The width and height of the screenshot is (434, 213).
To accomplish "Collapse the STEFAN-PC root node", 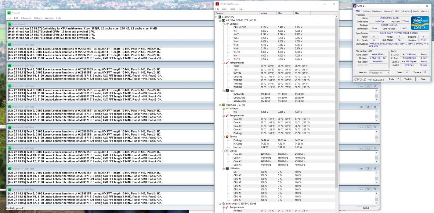I will pyautogui.click(x=216, y=17).
